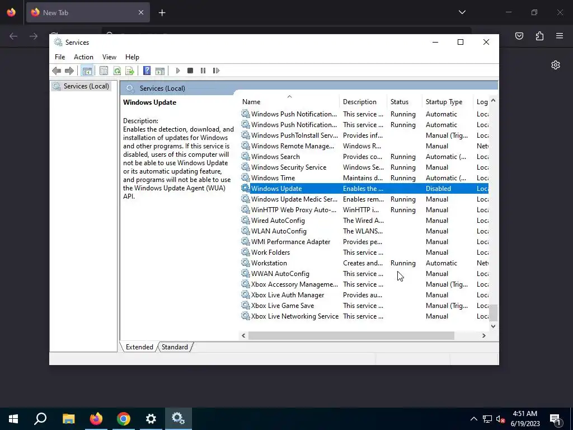Click the Restart Service icon
The height and width of the screenshot is (430, 573).
click(216, 71)
